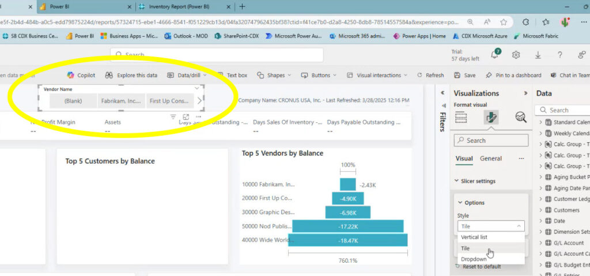Expand the Weekly Calendar table

click(540, 133)
